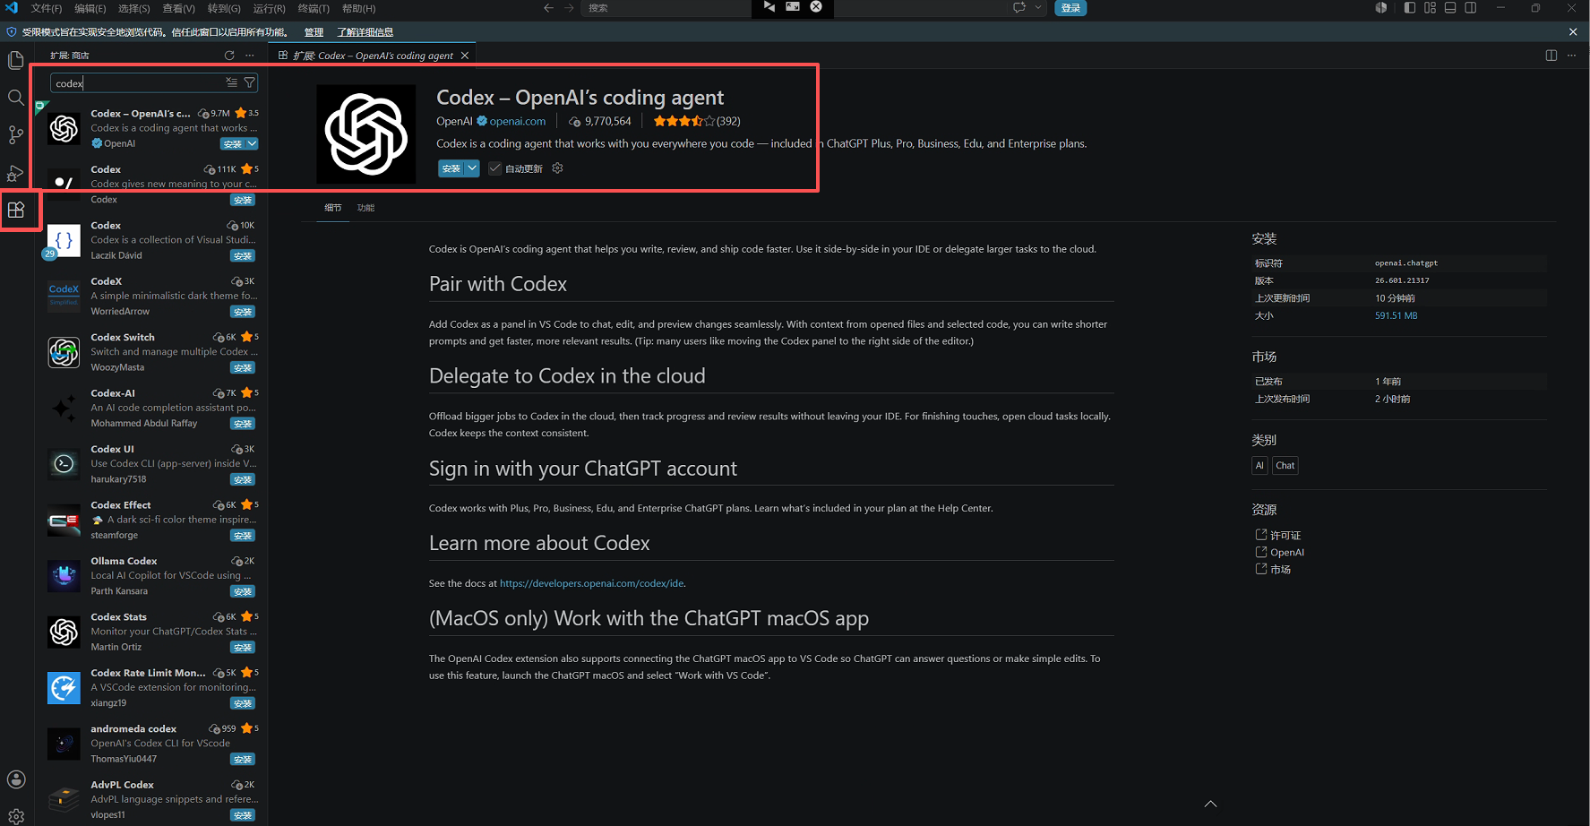Install Codex Switch by WoozyMasta
Image resolution: width=1590 pixels, height=826 pixels.
click(x=243, y=368)
